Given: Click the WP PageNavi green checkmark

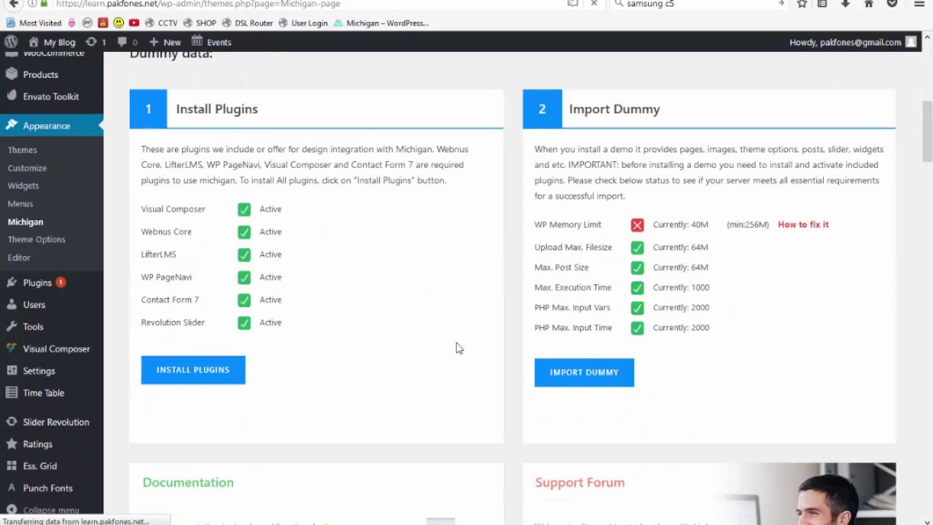Looking at the screenshot, I should pos(244,277).
